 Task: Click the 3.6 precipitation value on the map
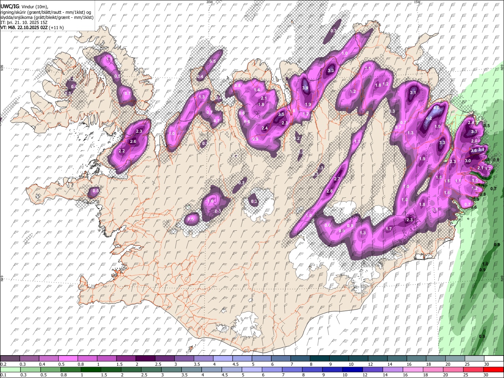[474, 150]
